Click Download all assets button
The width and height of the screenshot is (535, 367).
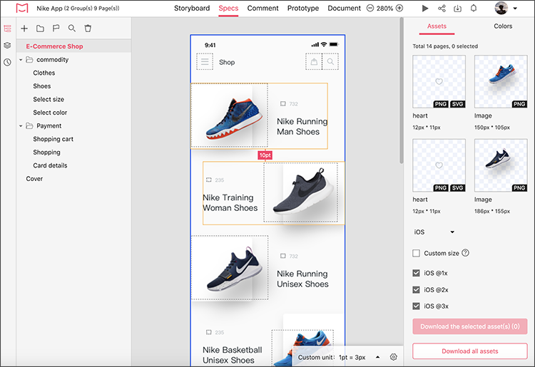(x=470, y=351)
